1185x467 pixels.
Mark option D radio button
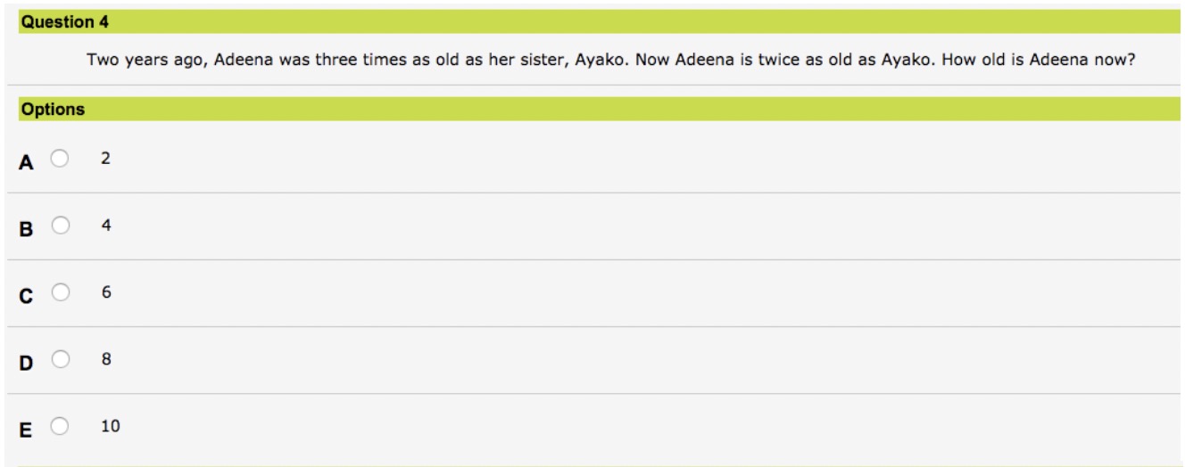click(x=59, y=360)
